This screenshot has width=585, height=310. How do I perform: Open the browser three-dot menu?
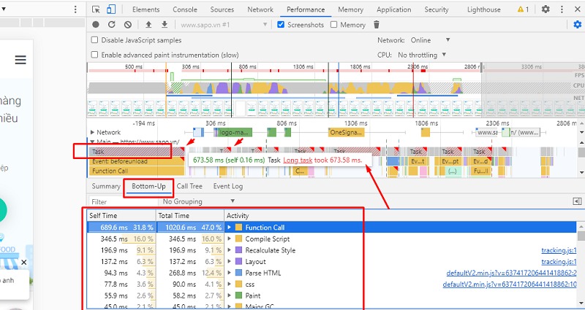click(76, 9)
